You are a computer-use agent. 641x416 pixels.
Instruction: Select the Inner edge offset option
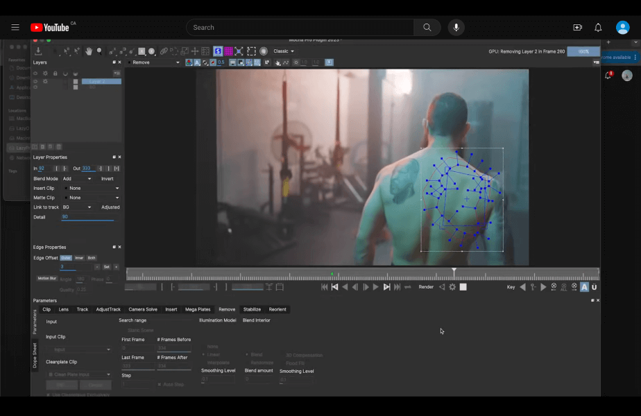click(79, 258)
